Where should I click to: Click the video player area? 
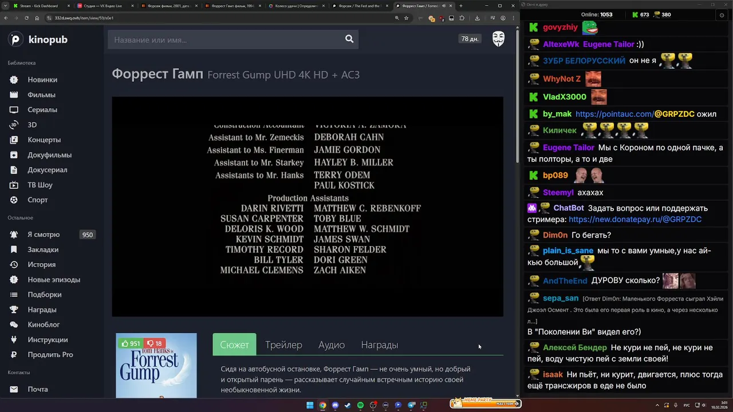coord(308,207)
